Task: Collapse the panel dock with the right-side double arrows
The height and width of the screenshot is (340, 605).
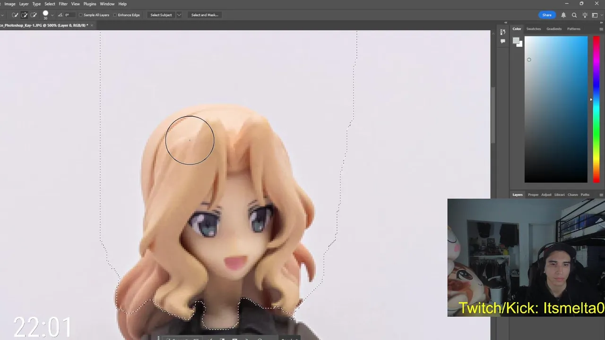Action: 601,23
